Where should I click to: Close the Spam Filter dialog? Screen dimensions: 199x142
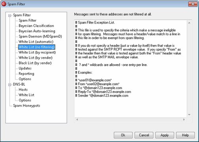point(193,4)
